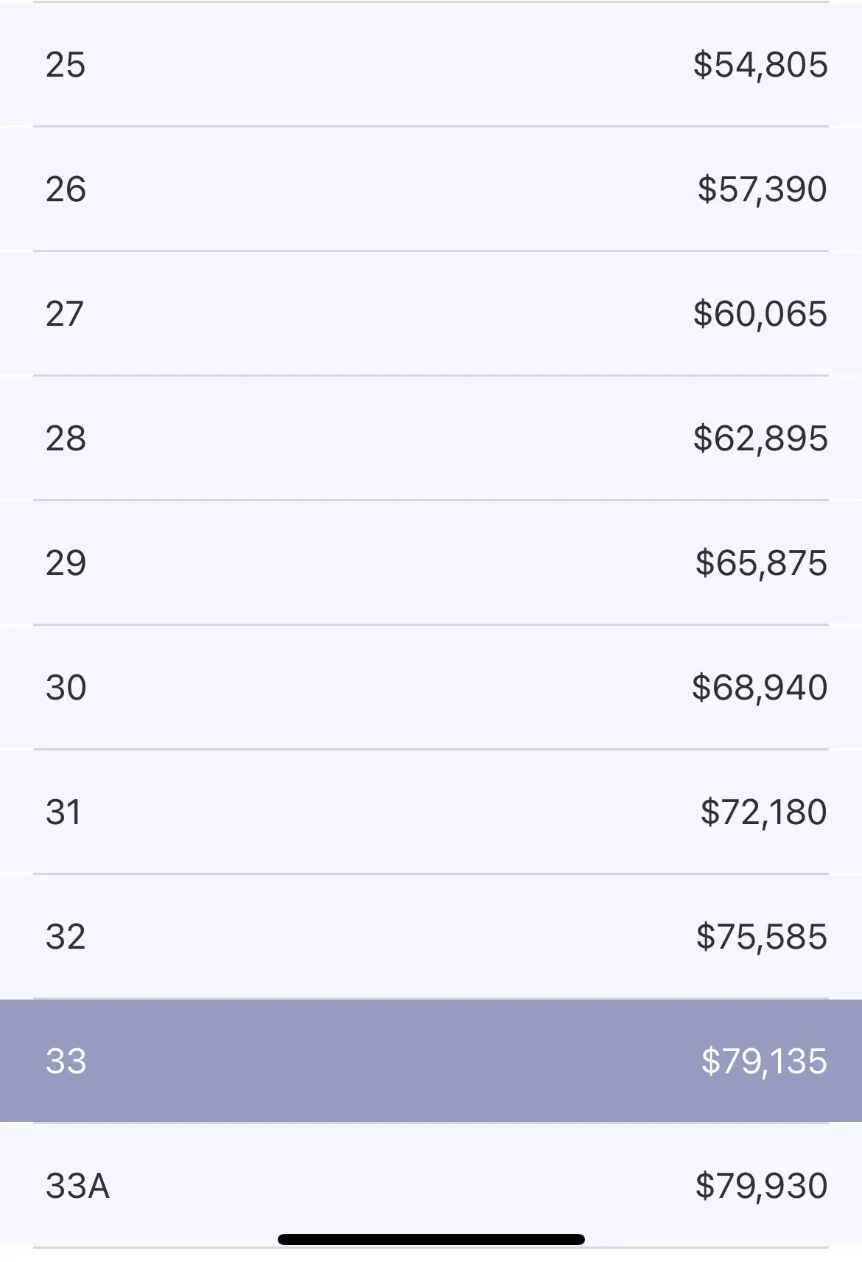The height and width of the screenshot is (1262, 862).
Task: Tap the $54,805 salary value
Action: click(x=760, y=65)
